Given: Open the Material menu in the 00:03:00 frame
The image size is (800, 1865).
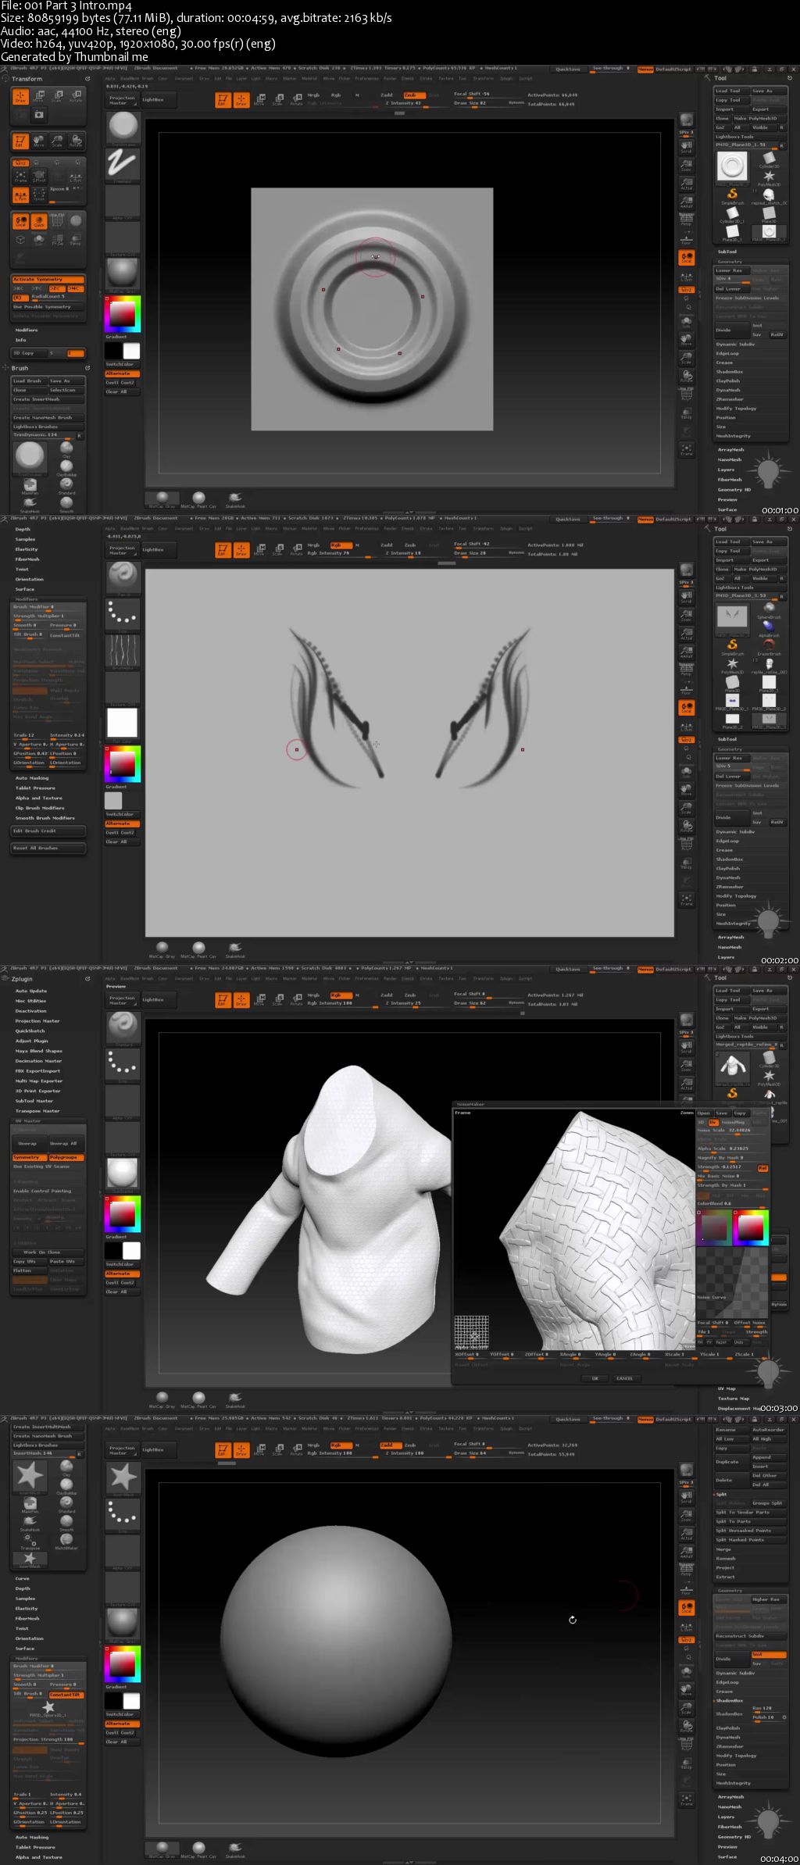Looking at the screenshot, I should coord(310,978).
